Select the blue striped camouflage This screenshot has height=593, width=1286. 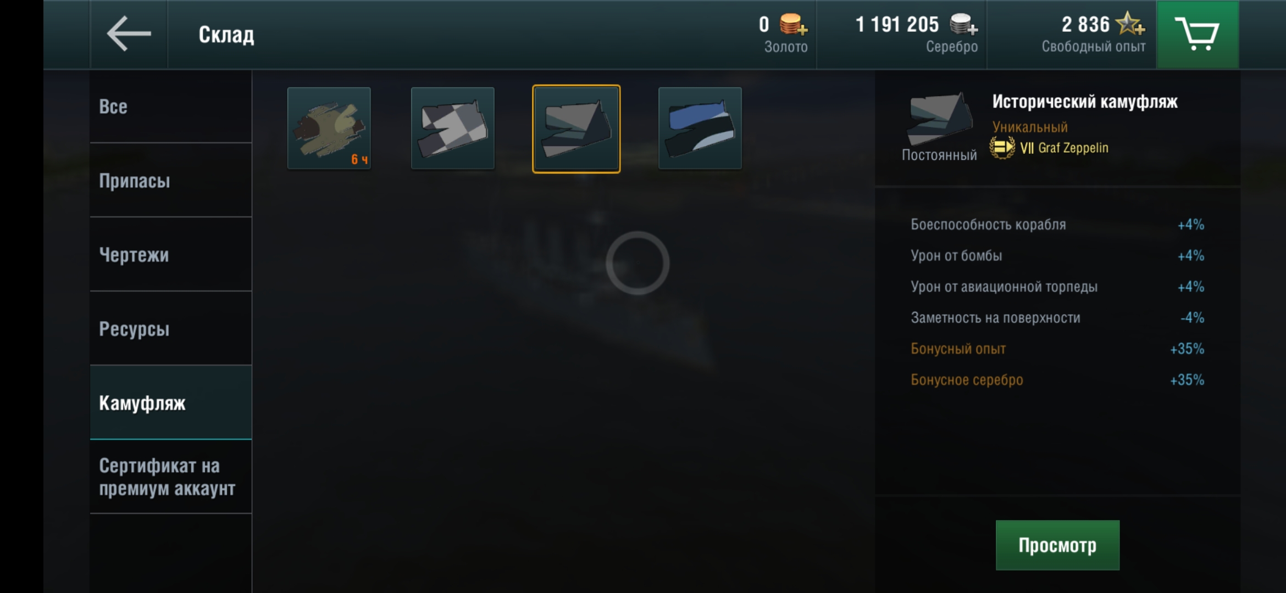point(700,128)
